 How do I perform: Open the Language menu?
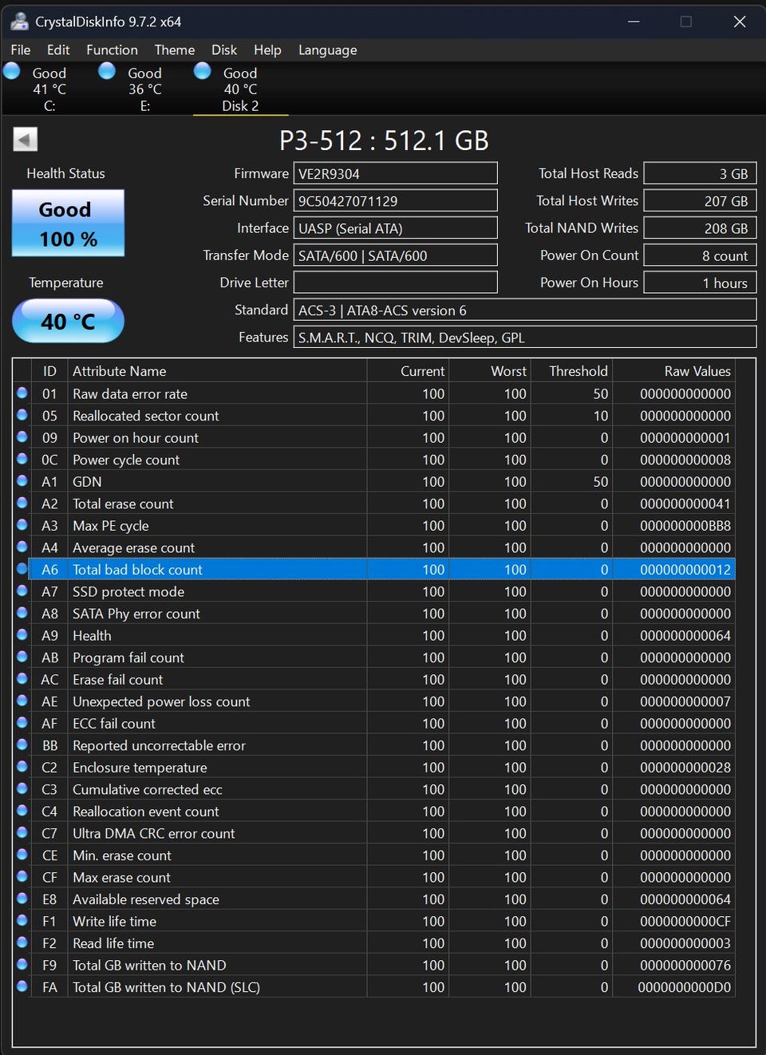[327, 49]
